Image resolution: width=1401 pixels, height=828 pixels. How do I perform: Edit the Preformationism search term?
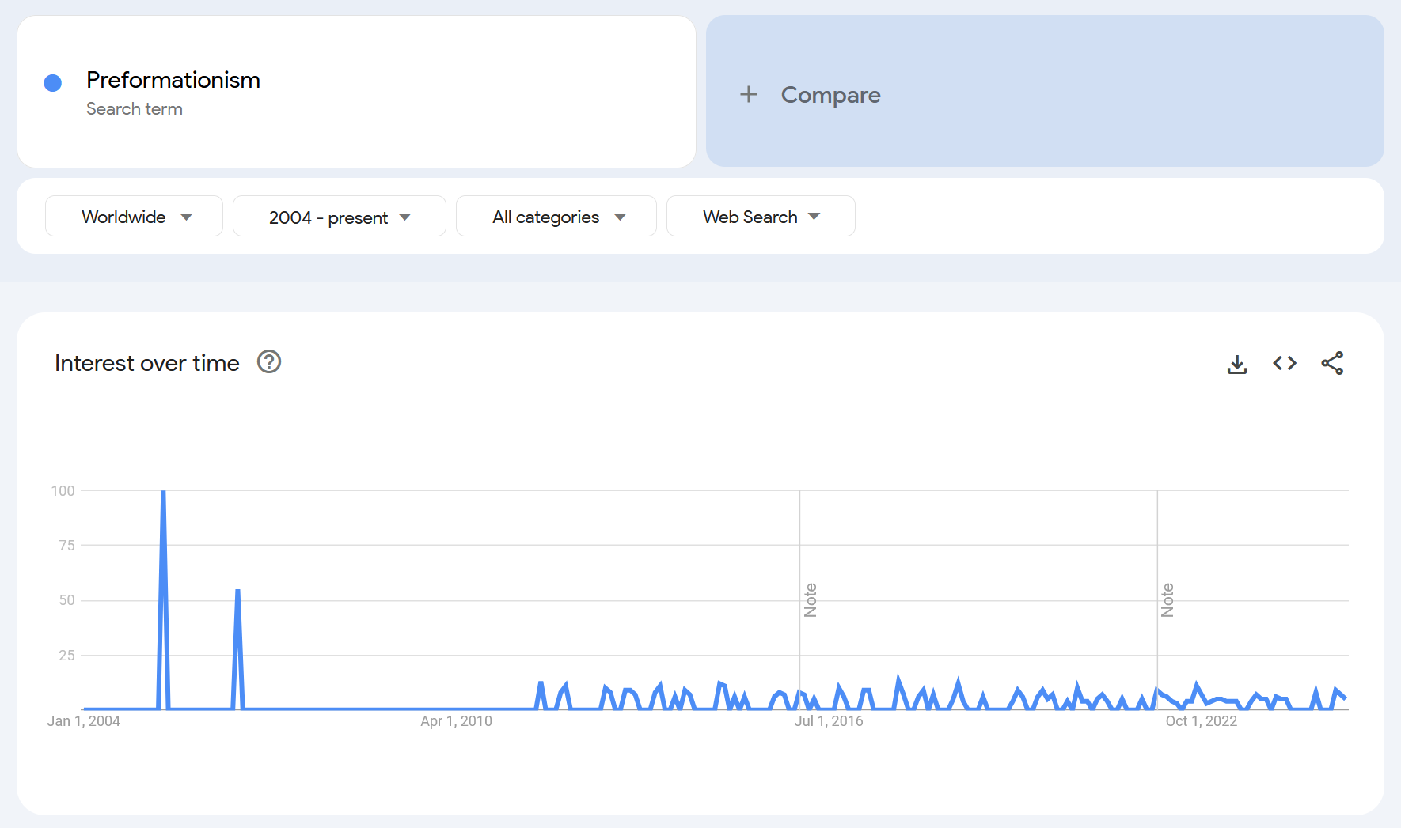356,92
